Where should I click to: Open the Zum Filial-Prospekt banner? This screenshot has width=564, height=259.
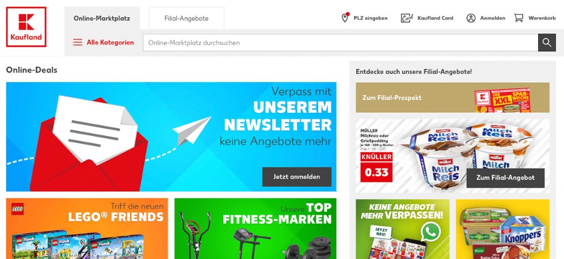452,97
